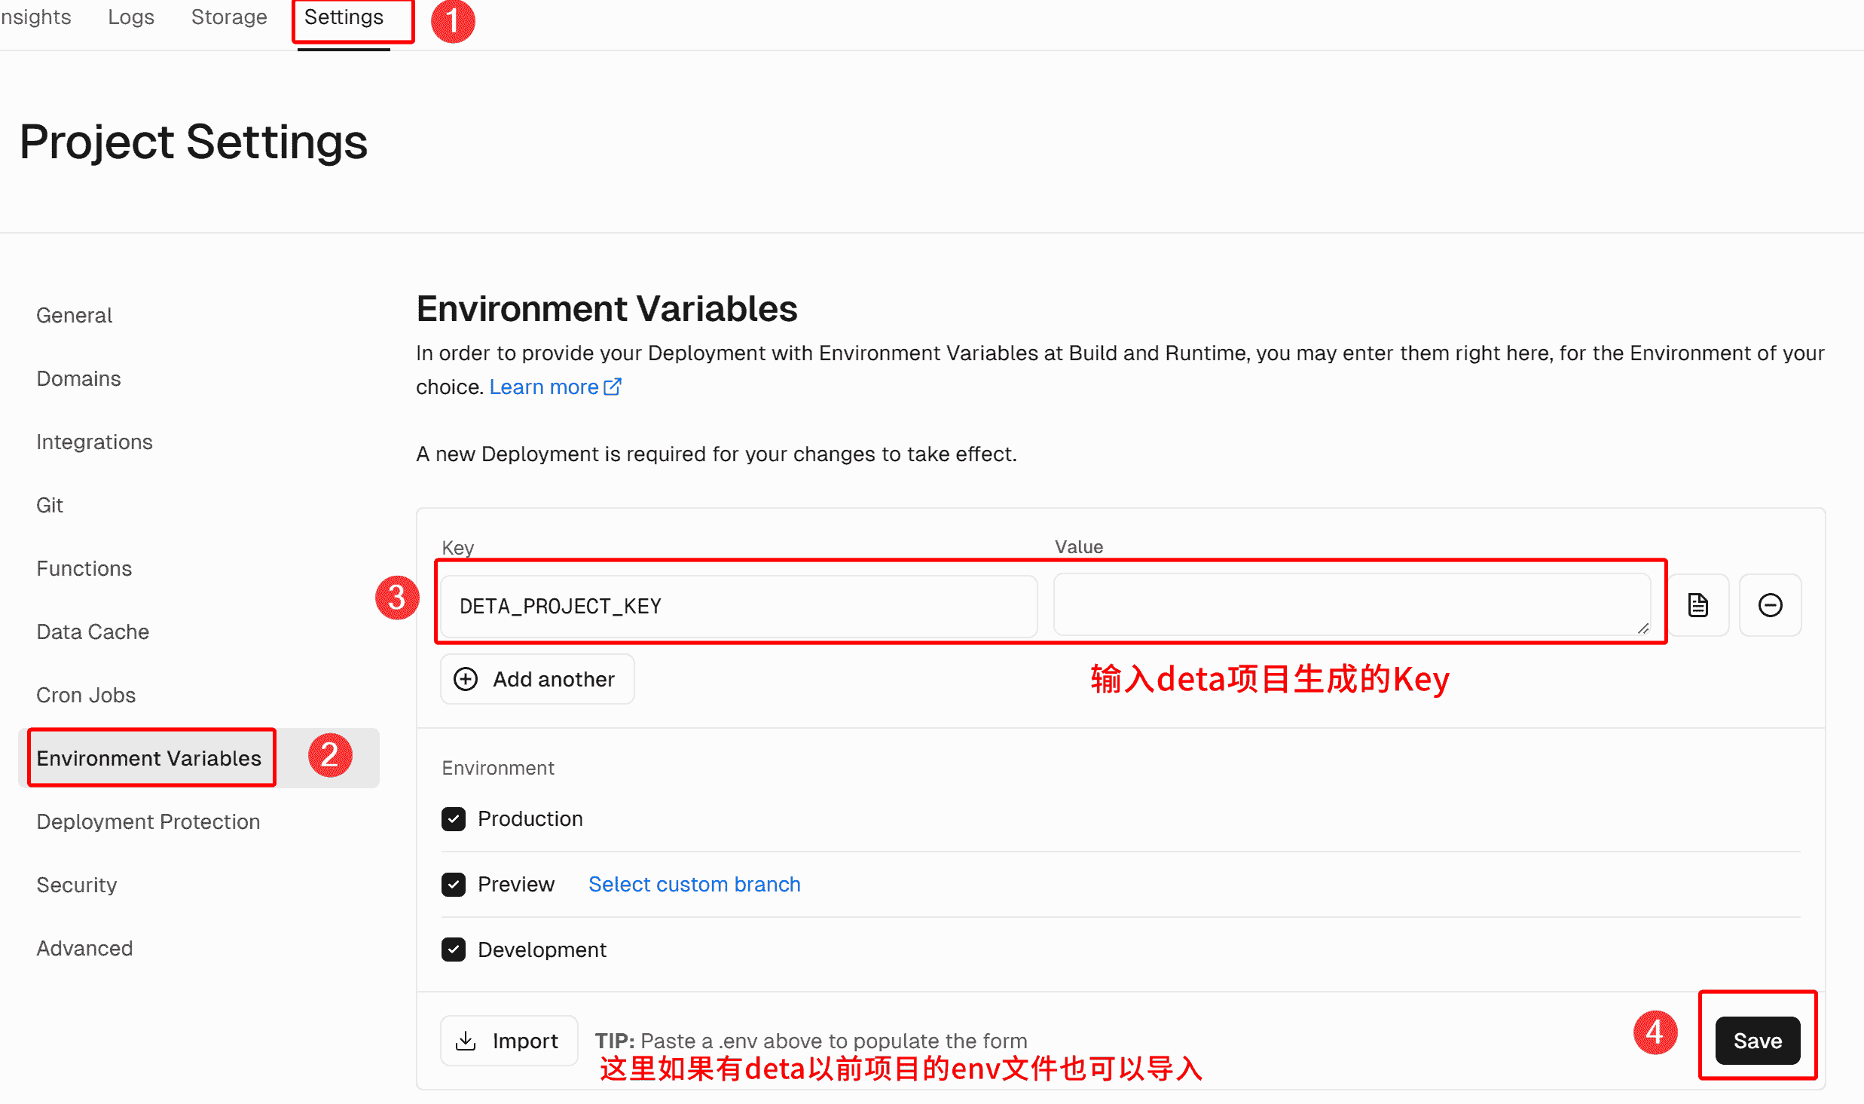Screen dimensions: 1864x1104
Task: Open Select custom branch link
Action: click(x=694, y=884)
